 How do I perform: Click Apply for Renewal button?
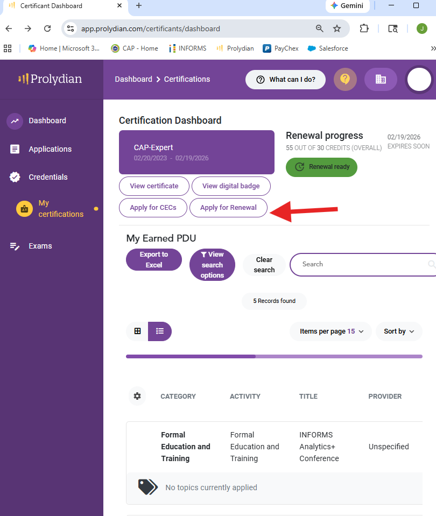(228, 208)
